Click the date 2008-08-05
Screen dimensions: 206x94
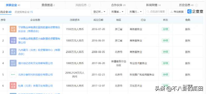pyautogui.click(x=98, y=52)
